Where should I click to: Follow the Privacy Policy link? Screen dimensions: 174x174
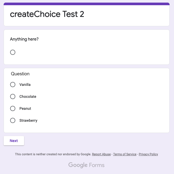(x=148, y=154)
